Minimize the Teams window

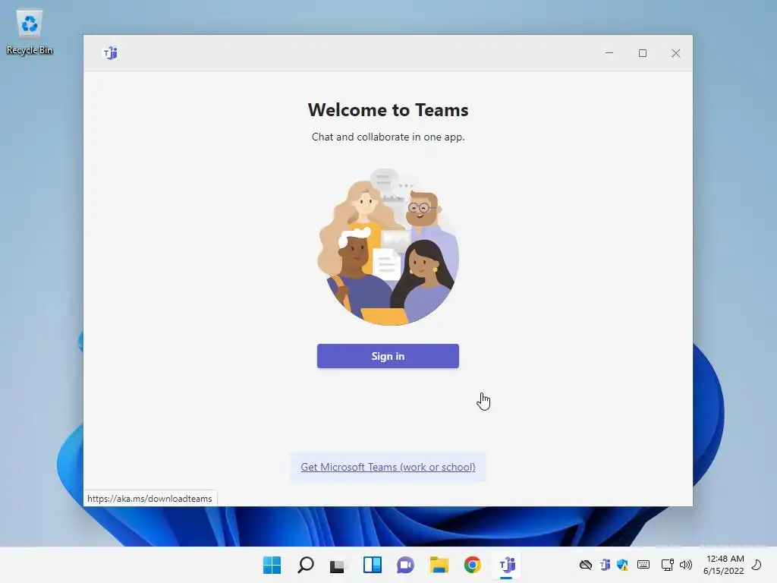609,53
